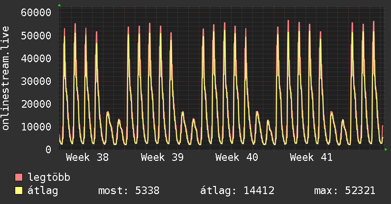Click the yellow átlag legend swatch
Viewport: 391px width, 204px height.
19,191
